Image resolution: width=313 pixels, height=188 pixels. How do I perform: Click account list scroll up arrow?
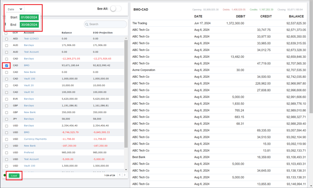pos(126,39)
